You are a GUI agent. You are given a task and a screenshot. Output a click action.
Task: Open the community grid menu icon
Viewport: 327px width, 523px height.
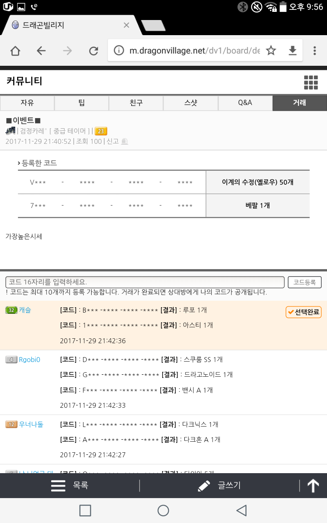311,82
